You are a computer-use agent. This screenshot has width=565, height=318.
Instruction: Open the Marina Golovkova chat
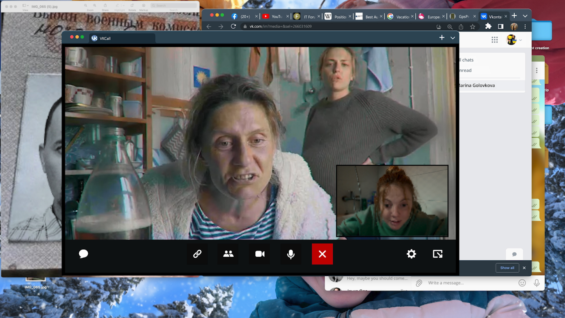[x=492, y=85]
